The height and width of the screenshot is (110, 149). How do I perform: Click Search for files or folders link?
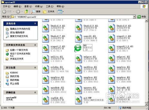coord(19,36)
